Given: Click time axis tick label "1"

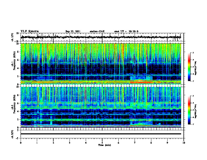Looking at the screenshot, I should [37, 143].
